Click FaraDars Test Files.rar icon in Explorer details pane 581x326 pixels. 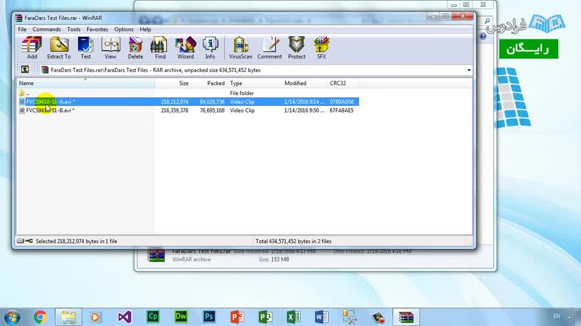(156, 255)
